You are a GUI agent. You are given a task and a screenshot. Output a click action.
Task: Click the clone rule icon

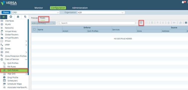(x=181, y=23)
